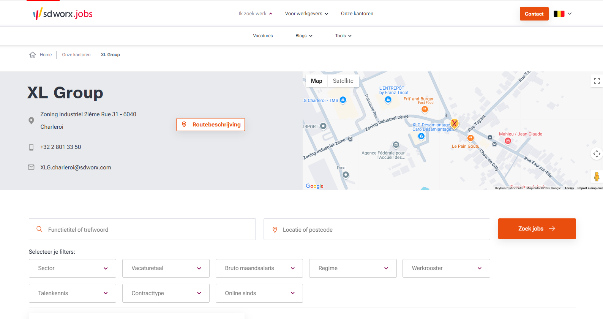Viewport: 603px width, 319px height.
Task: Click the G Charleroi - TMS map pin
Action: [x=343, y=100]
